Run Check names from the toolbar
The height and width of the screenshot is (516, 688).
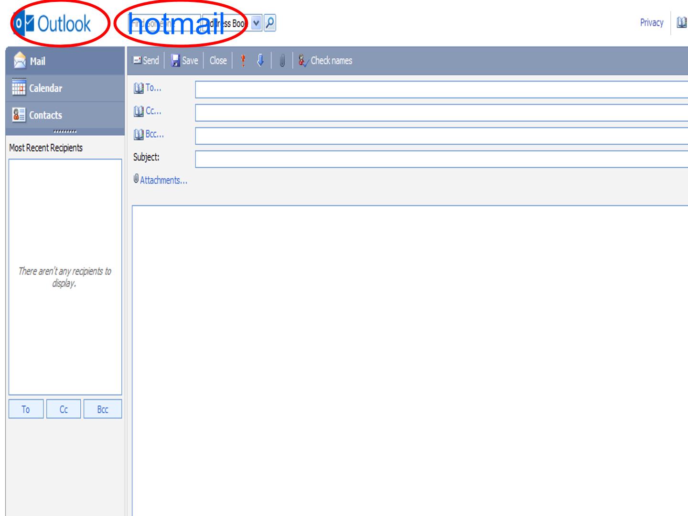(325, 60)
